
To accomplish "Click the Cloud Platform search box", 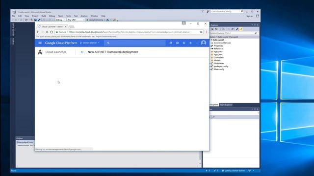I will tap(135, 43).
